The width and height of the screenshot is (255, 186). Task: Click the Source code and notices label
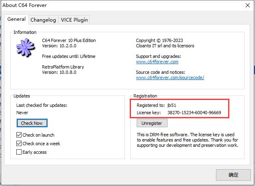pos(161,72)
